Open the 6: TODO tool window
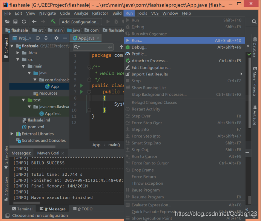This screenshot has width=261, height=221. pos(83,209)
